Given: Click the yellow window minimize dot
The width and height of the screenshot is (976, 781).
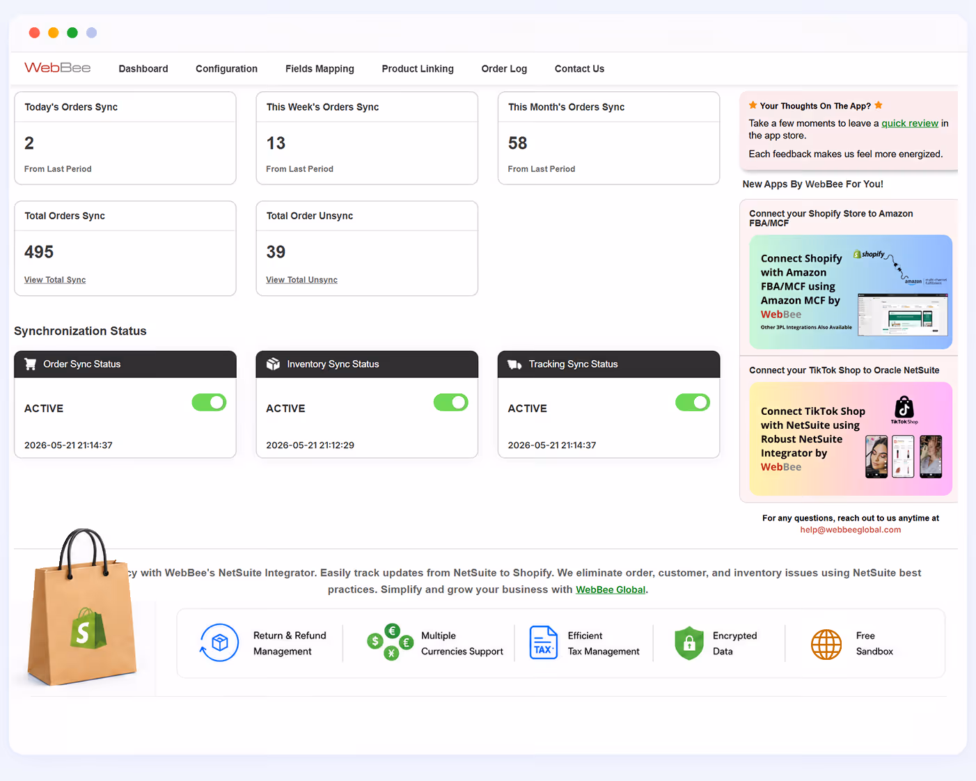Looking at the screenshot, I should pos(53,33).
